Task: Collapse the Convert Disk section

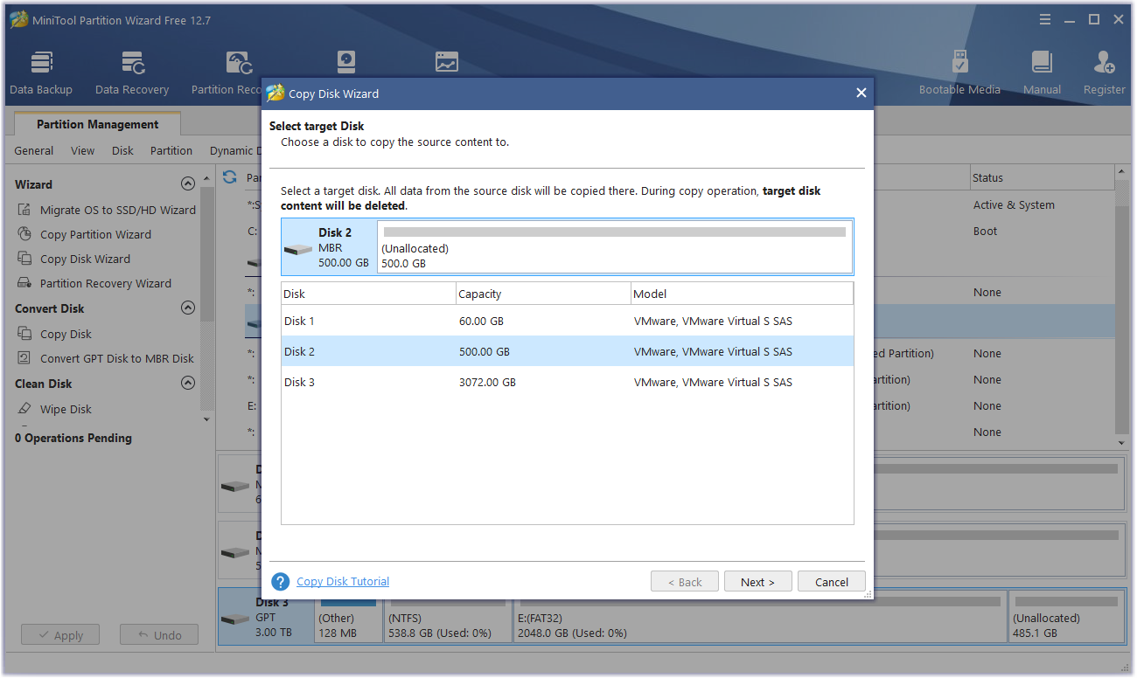Action: [x=187, y=308]
